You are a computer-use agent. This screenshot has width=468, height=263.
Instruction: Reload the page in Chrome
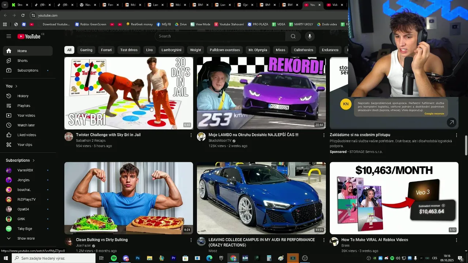pyautogui.click(x=23, y=15)
